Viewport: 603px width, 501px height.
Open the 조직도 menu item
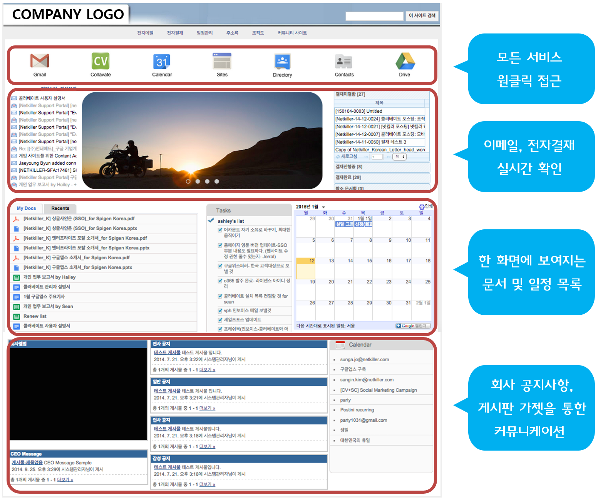coord(258,33)
